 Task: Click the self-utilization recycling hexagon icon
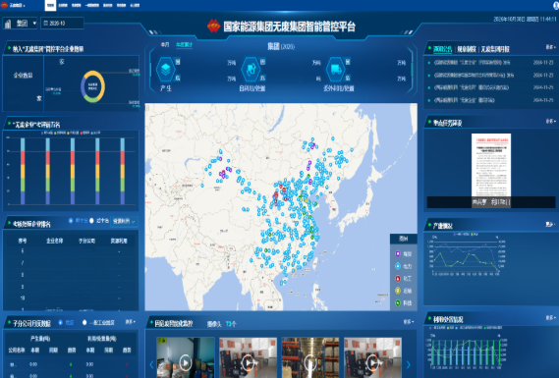[x=251, y=70]
